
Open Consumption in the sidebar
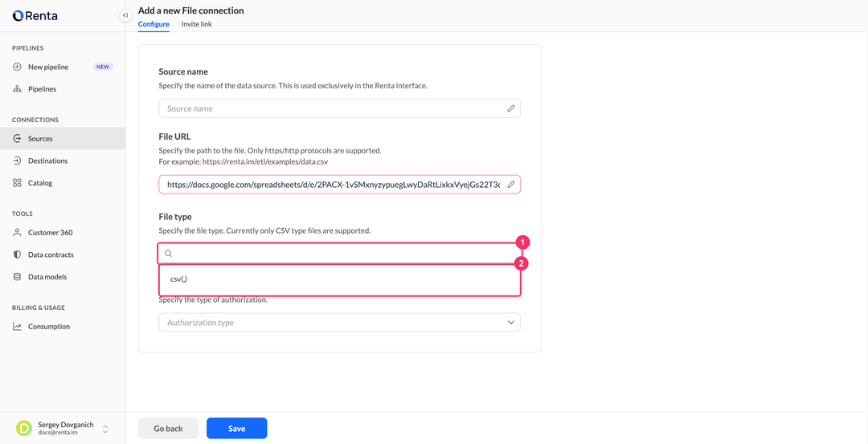[x=63, y=327]
